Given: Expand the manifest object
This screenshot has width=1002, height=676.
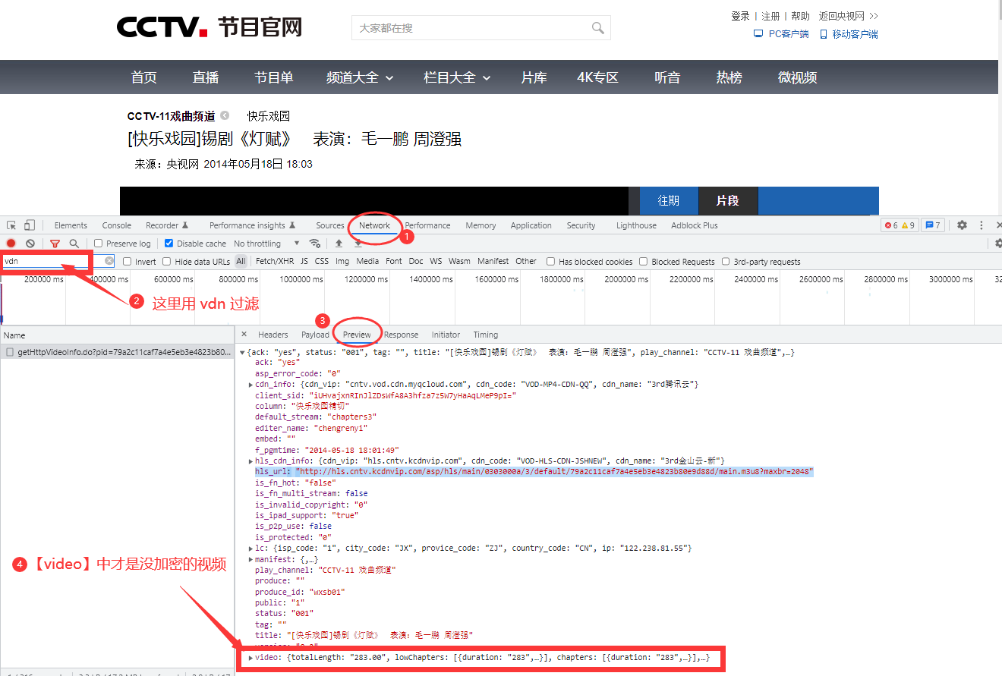Looking at the screenshot, I should point(251,559).
